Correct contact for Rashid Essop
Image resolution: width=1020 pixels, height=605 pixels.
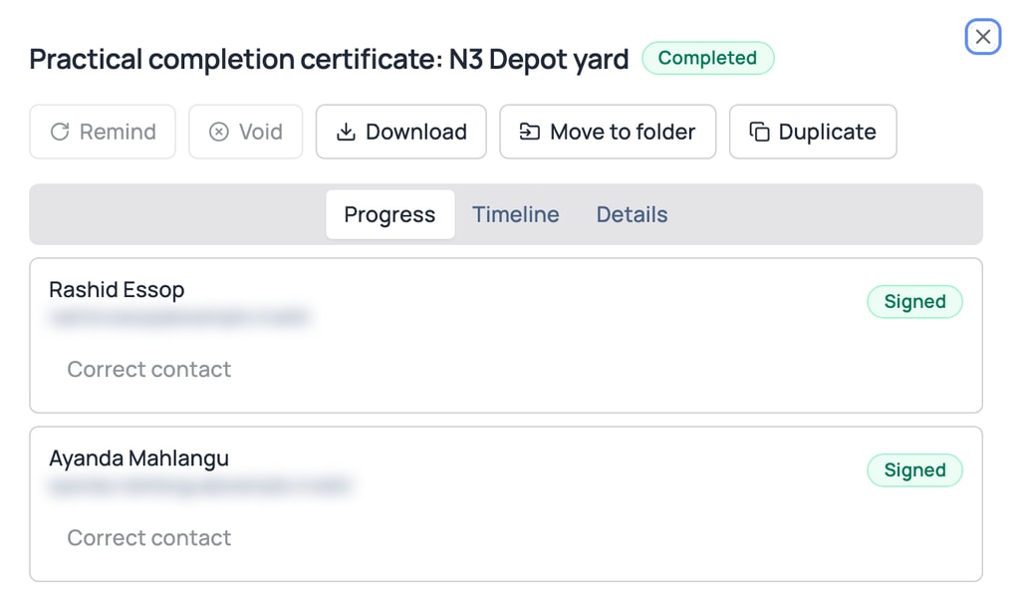[149, 369]
